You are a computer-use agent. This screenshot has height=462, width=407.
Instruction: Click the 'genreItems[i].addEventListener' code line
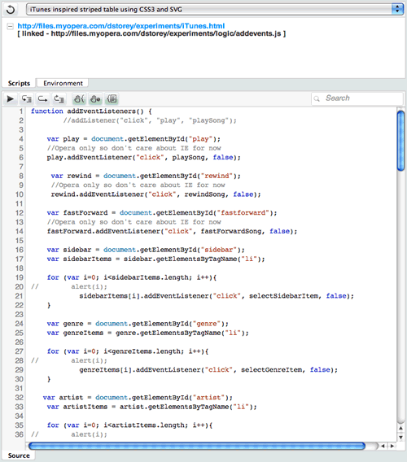[208, 370]
